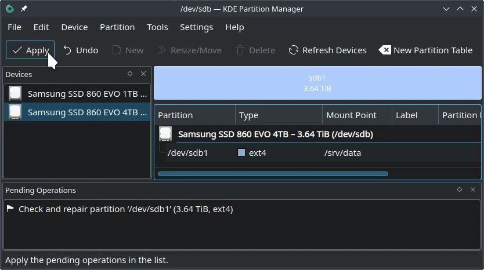The image size is (484, 270).
Task: Open the Device menu
Action: [x=74, y=27]
